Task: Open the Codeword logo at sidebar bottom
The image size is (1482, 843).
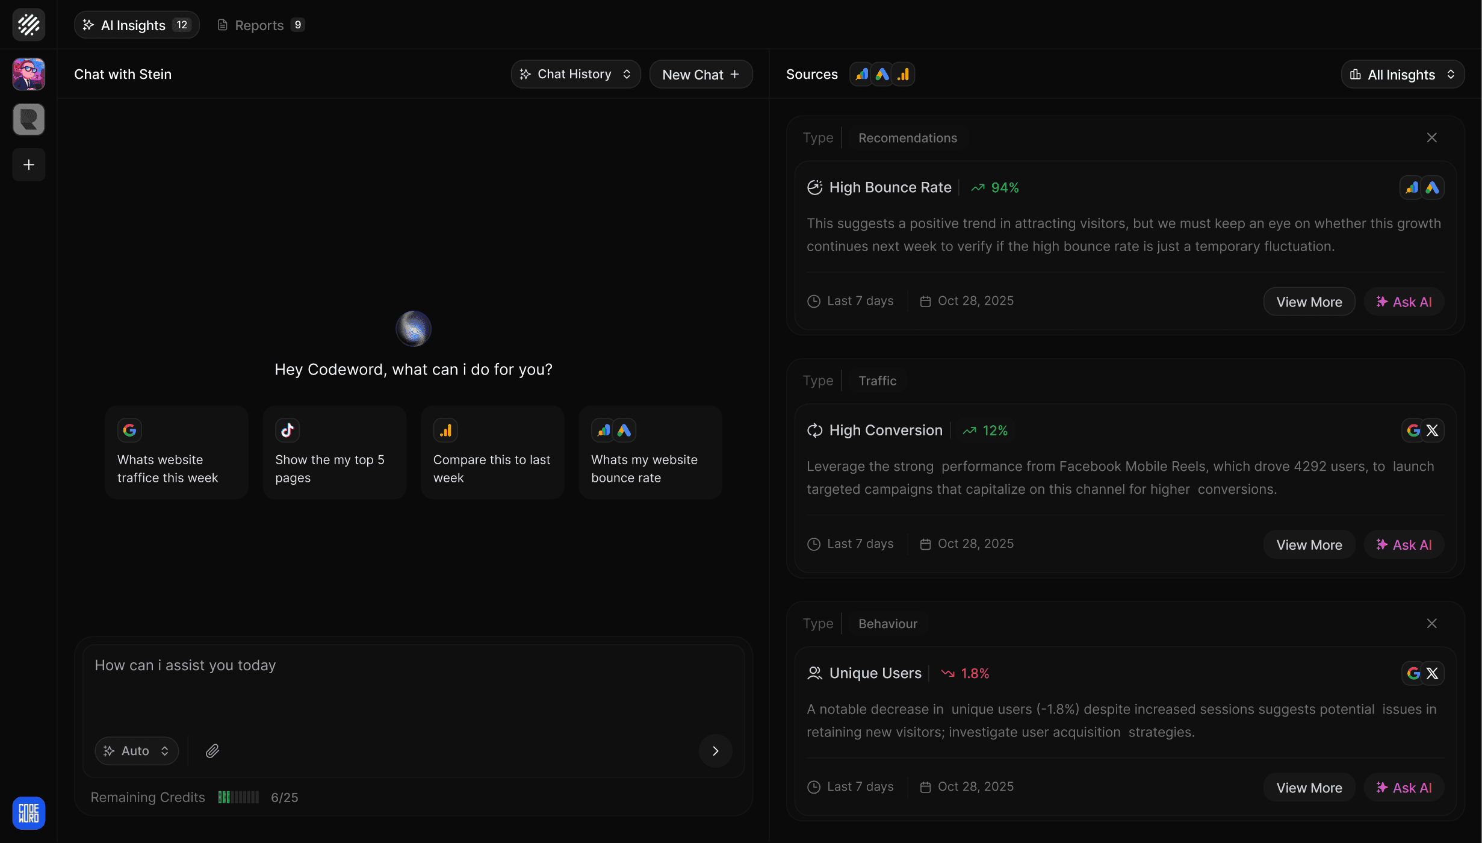Action: point(29,813)
